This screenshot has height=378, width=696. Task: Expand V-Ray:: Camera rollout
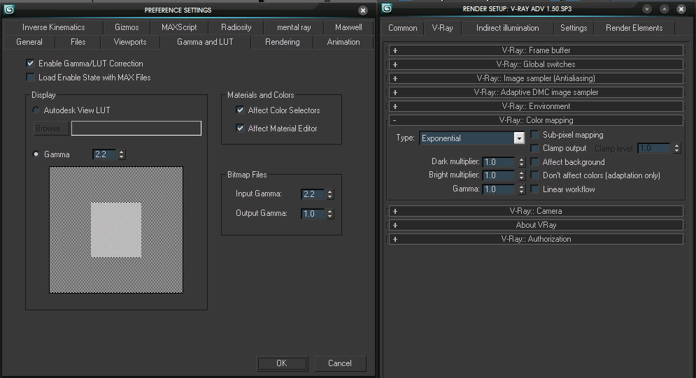[536, 211]
